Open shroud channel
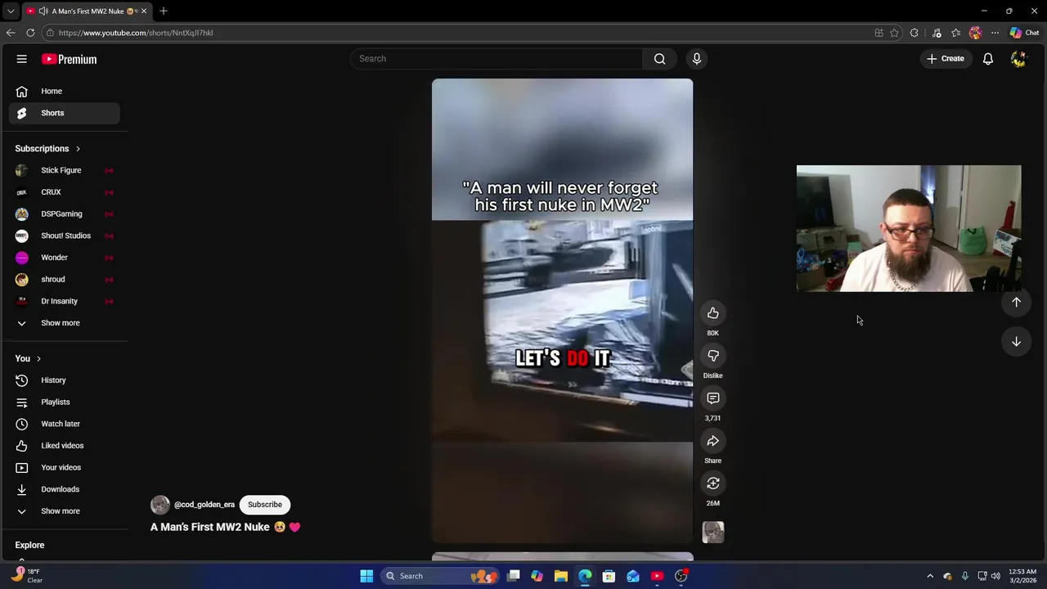The height and width of the screenshot is (589, 1047). pos(64,280)
